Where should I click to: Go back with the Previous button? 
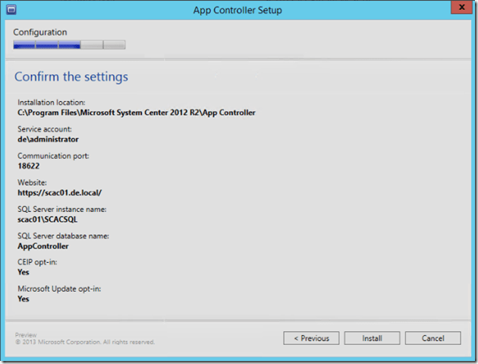pyautogui.click(x=311, y=338)
